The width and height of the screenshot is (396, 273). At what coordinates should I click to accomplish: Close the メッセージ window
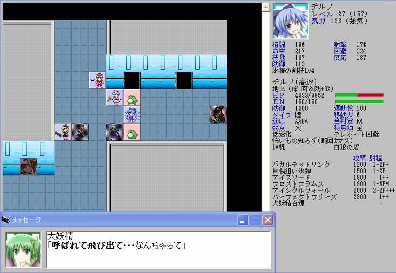(268, 220)
